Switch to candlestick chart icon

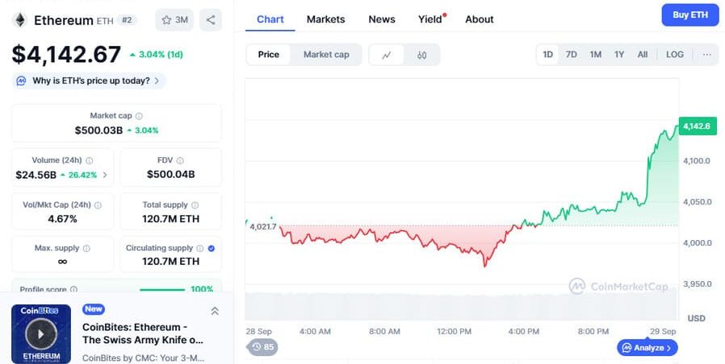tap(421, 55)
